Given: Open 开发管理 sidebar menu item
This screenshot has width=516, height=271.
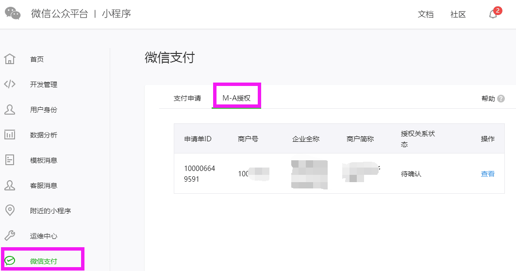Looking at the screenshot, I should [x=44, y=85].
